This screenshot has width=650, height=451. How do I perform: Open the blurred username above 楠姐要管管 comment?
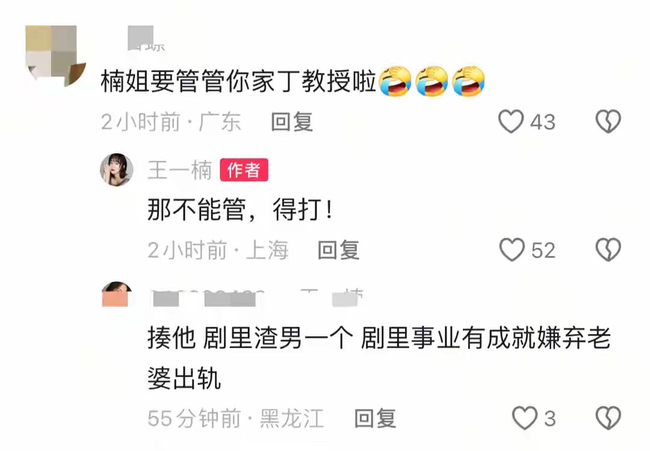tap(146, 38)
